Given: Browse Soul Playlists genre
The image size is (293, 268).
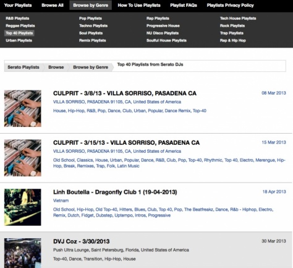Looking at the screenshot, I should [91, 33].
